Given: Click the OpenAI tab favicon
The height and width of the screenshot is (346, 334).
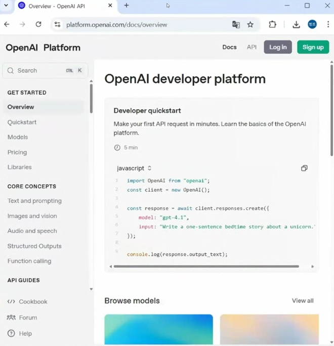Looking at the screenshot, I should pyautogui.click(x=22, y=6).
